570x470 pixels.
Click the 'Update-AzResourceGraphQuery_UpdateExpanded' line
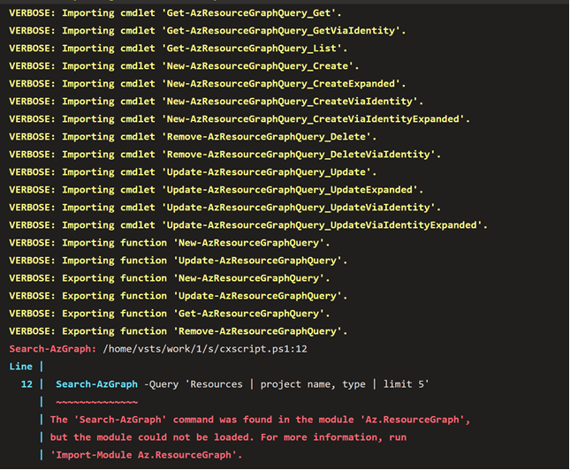(217, 190)
